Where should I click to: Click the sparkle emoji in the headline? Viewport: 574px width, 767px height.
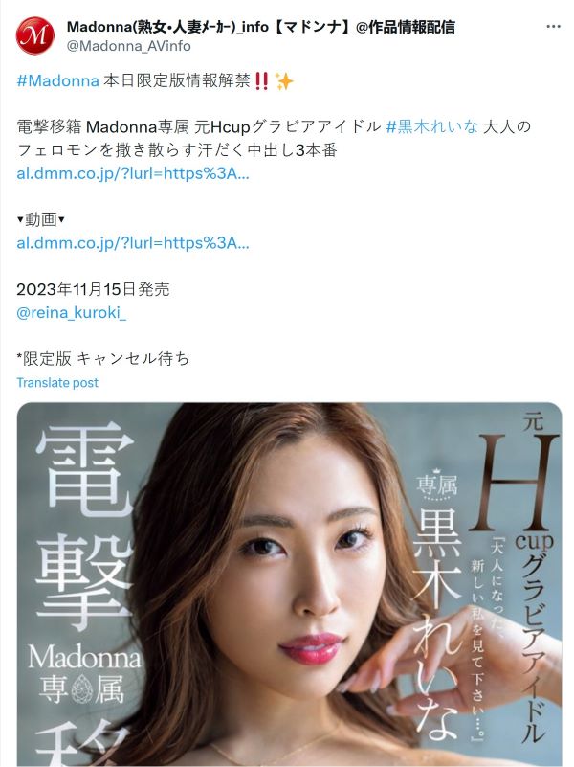pyautogui.click(x=284, y=81)
